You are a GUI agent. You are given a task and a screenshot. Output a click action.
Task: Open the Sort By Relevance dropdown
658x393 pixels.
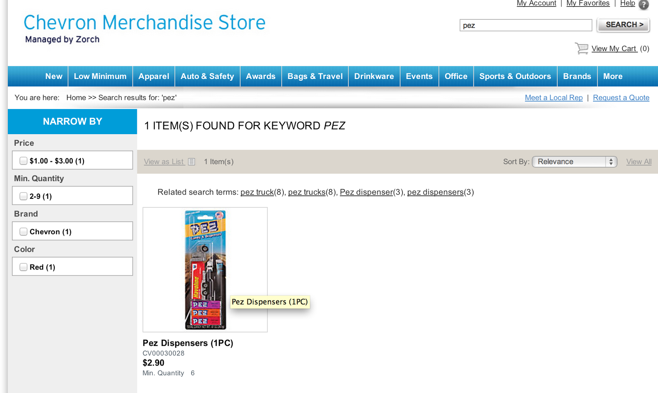575,162
